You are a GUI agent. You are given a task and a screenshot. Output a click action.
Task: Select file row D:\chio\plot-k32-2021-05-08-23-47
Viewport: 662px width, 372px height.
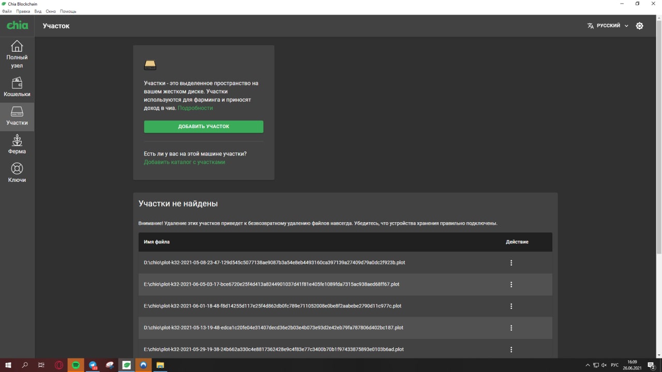tap(345, 262)
